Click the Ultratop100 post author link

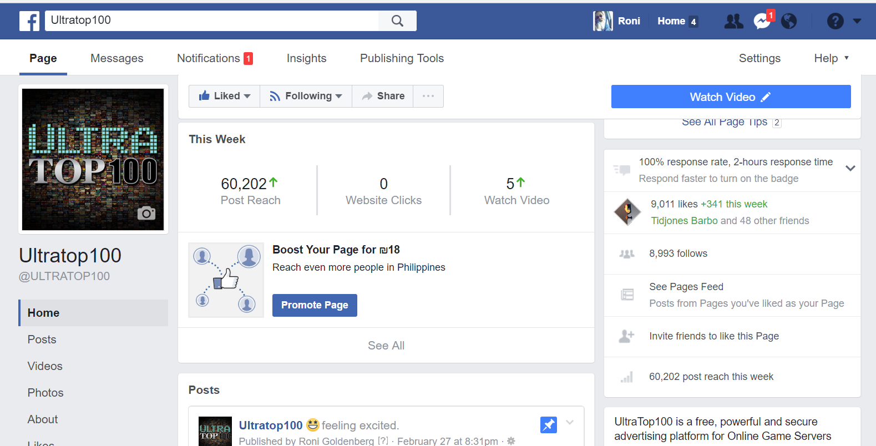(x=271, y=425)
